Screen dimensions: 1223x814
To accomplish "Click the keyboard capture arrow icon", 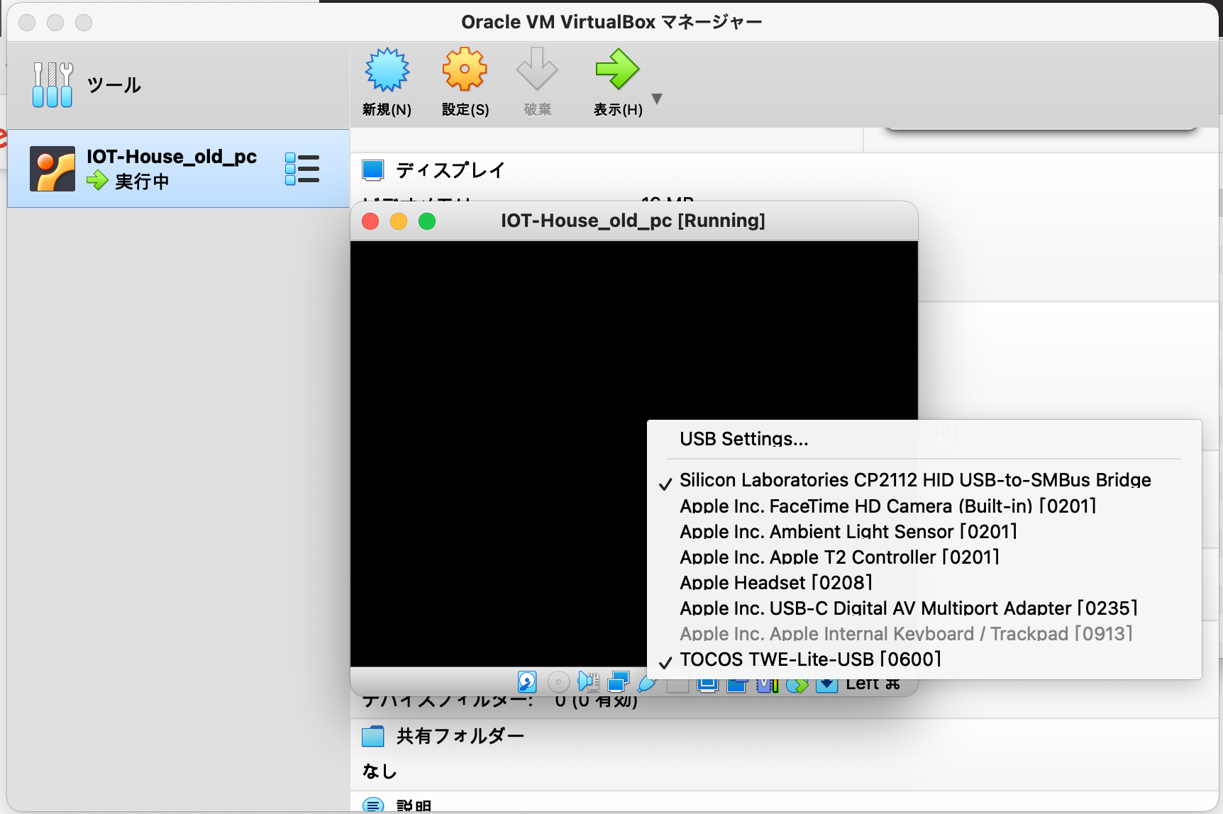I will click(826, 684).
